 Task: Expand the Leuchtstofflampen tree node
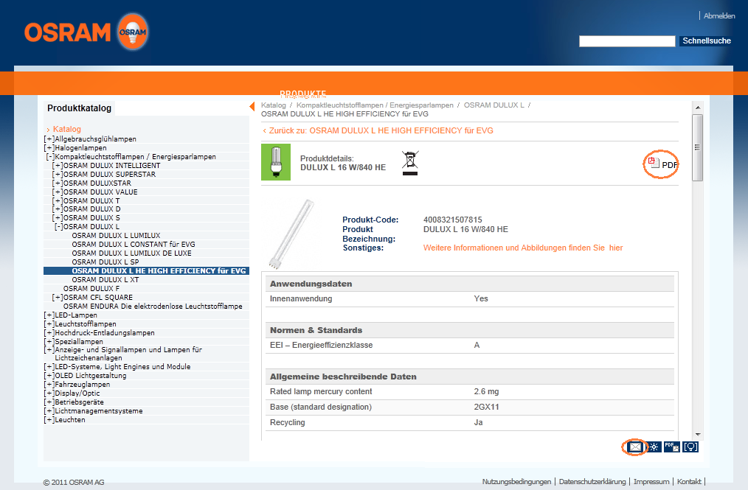[49, 324]
